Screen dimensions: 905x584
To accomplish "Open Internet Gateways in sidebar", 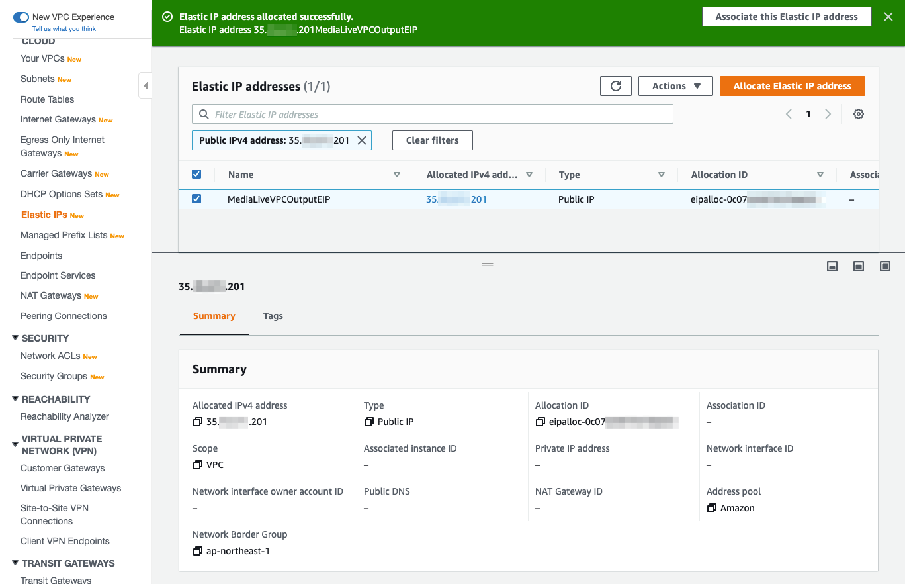I will [x=58, y=119].
